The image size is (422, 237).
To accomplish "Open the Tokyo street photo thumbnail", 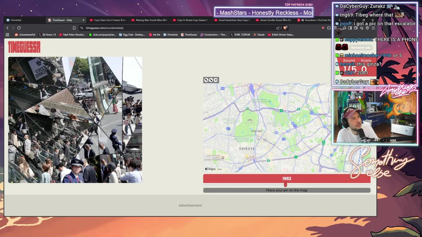I will [75, 120].
